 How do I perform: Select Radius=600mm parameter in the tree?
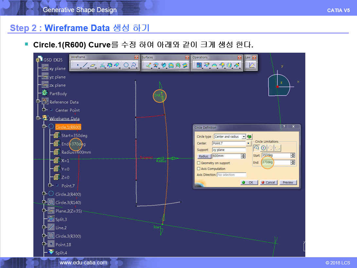76,152
